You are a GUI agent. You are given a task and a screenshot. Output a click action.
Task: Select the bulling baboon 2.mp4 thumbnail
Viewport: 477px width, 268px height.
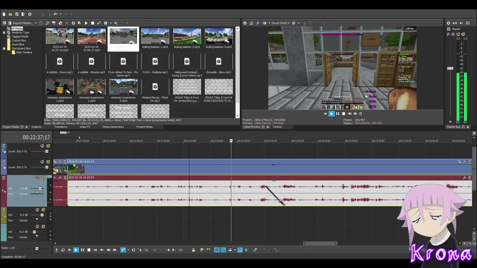tap(187, 36)
